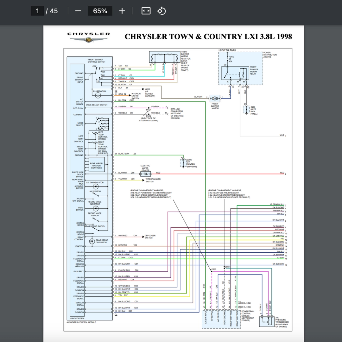Select the page number field showing 1

[37, 11]
